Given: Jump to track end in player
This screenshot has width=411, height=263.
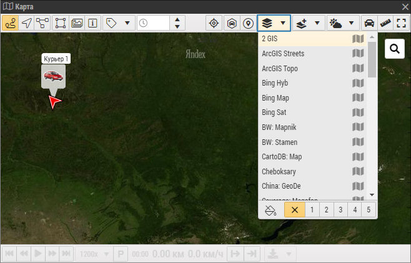Looking at the screenshot, I should coord(66,254).
